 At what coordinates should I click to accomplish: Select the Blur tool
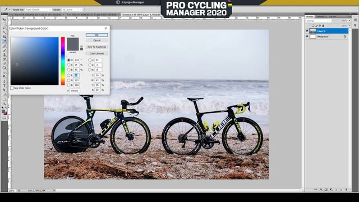click(x=4, y=72)
